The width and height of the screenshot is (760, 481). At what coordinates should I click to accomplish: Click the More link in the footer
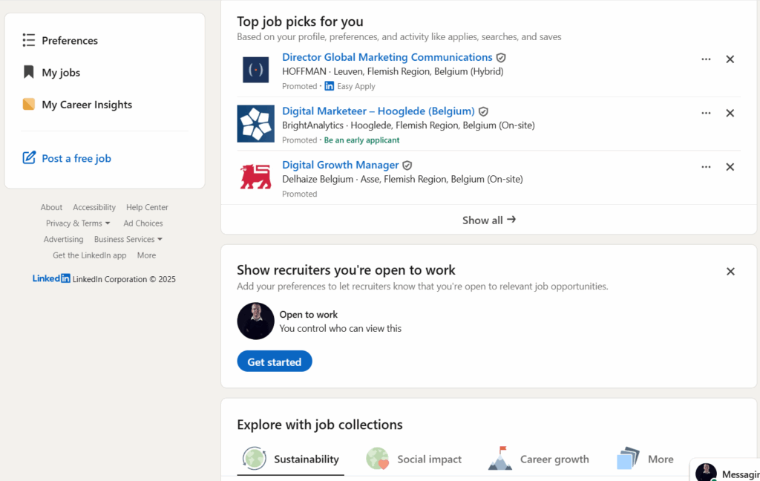coord(146,255)
